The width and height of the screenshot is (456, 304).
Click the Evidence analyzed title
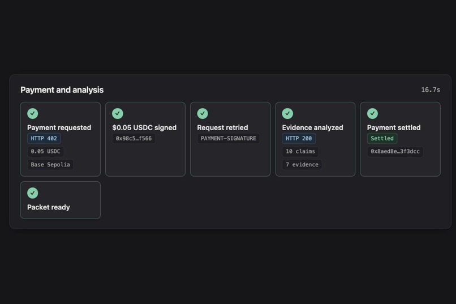pos(312,127)
